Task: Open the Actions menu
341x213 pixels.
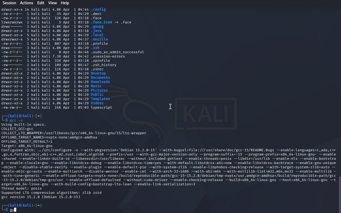Action: pyautogui.click(x=27, y=3)
